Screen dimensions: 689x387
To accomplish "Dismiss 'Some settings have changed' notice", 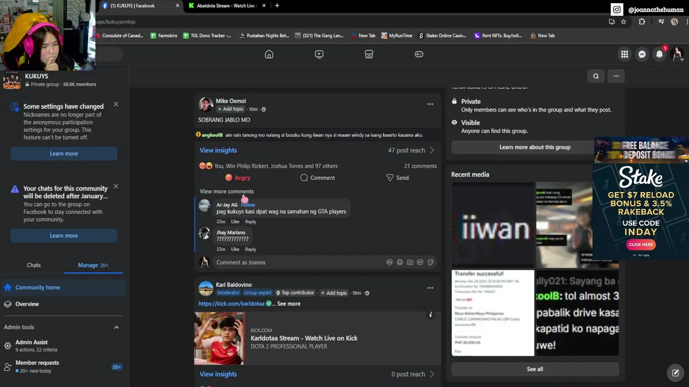I will (x=116, y=104).
